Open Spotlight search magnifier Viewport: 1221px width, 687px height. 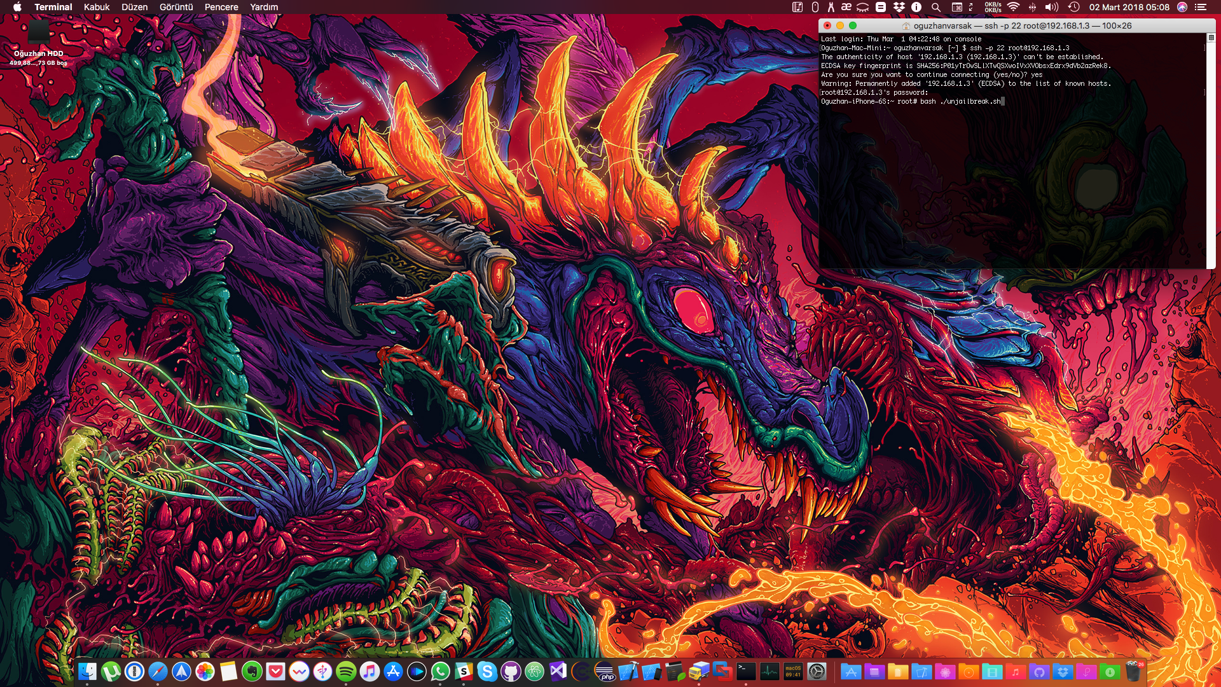[x=936, y=7]
